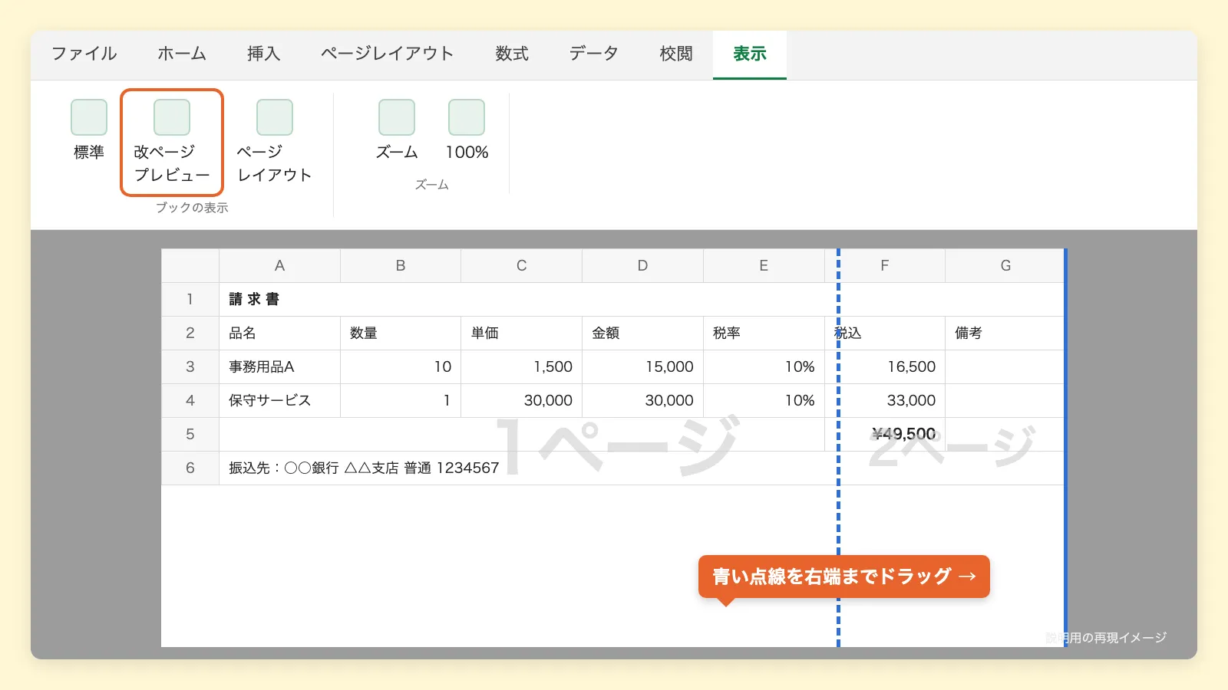Open the ファイル tab
The width and height of the screenshot is (1228, 690).
point(84,54)
